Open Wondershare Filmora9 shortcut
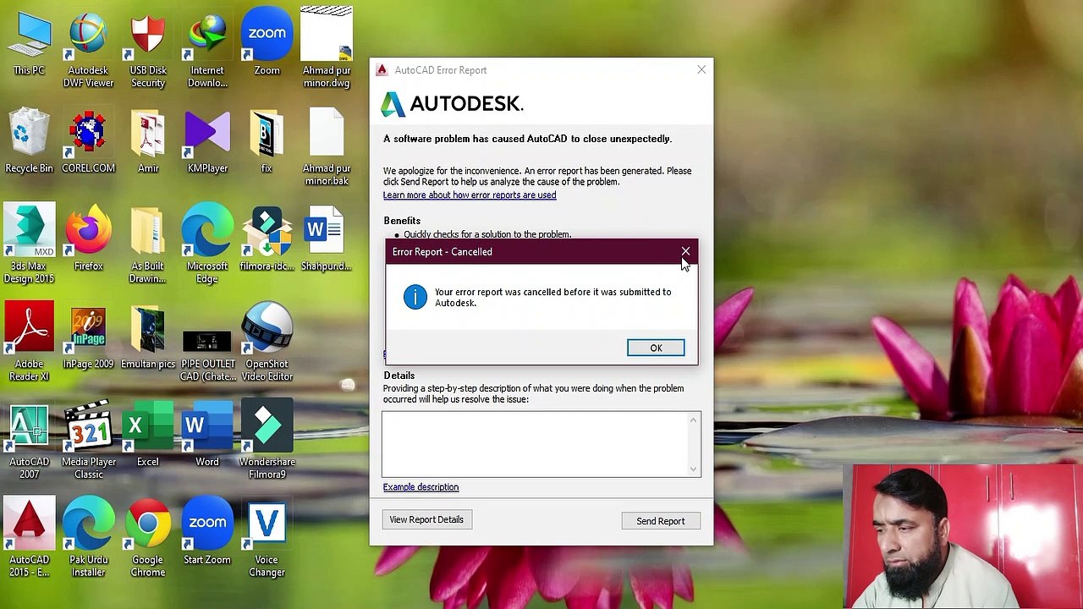This screenshot has height=609, width=1083. 267,441
